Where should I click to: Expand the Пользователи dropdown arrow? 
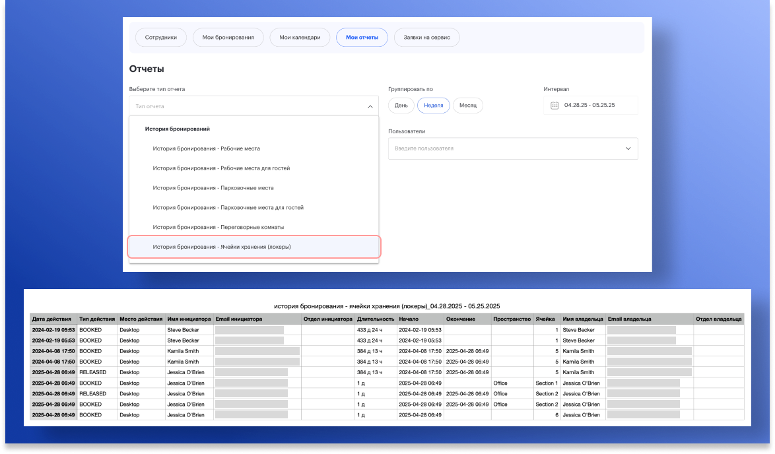click(x=628, y=148)
